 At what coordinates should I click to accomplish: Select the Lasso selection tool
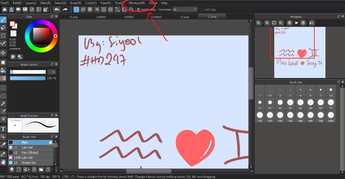[3, 96]
